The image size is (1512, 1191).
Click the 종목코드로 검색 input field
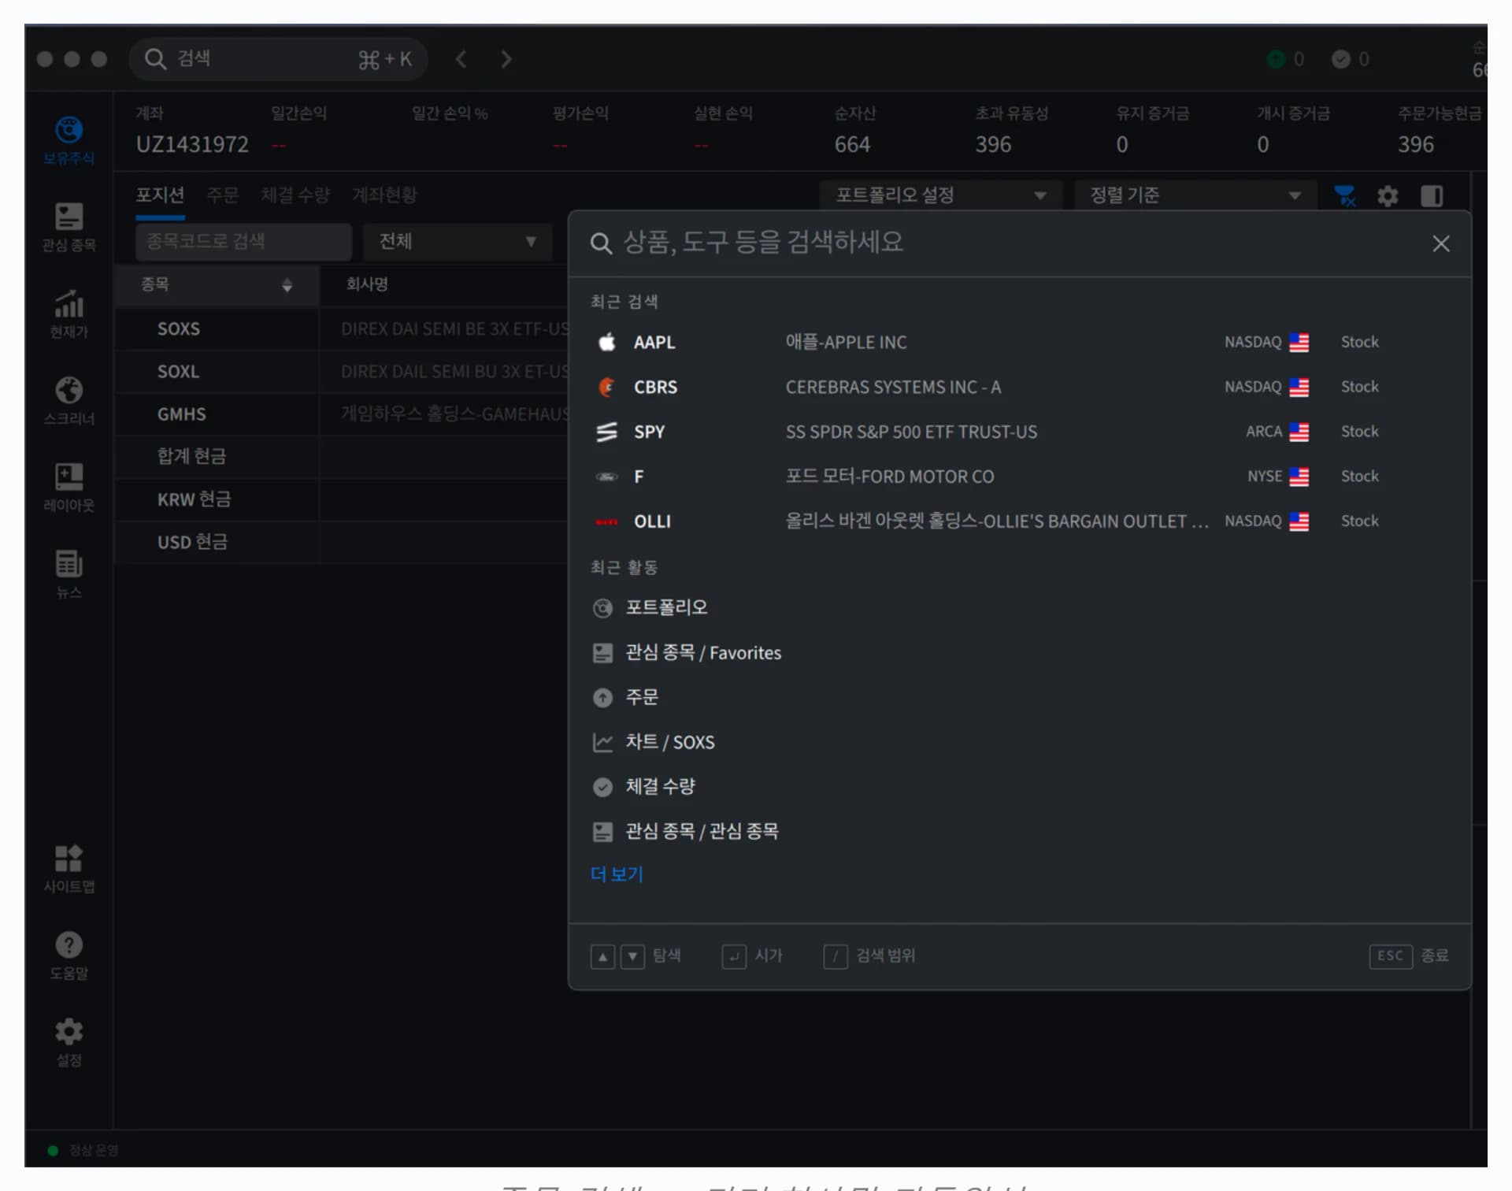pos(243,241)
